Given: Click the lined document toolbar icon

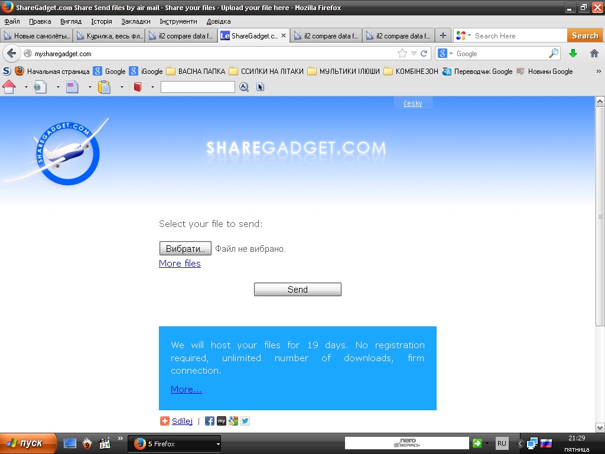Looking at the screenshot, I should 72,87.
